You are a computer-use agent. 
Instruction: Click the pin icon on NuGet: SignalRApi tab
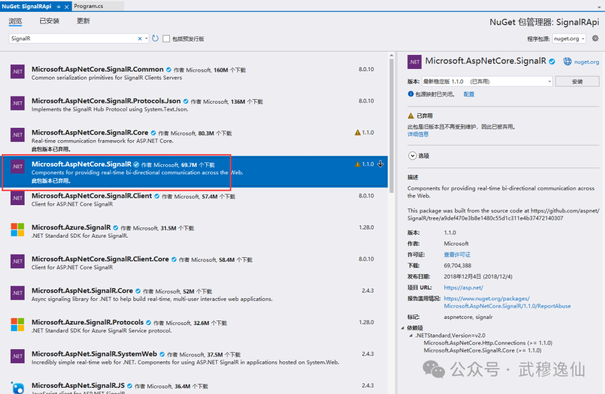click(58, 7)
